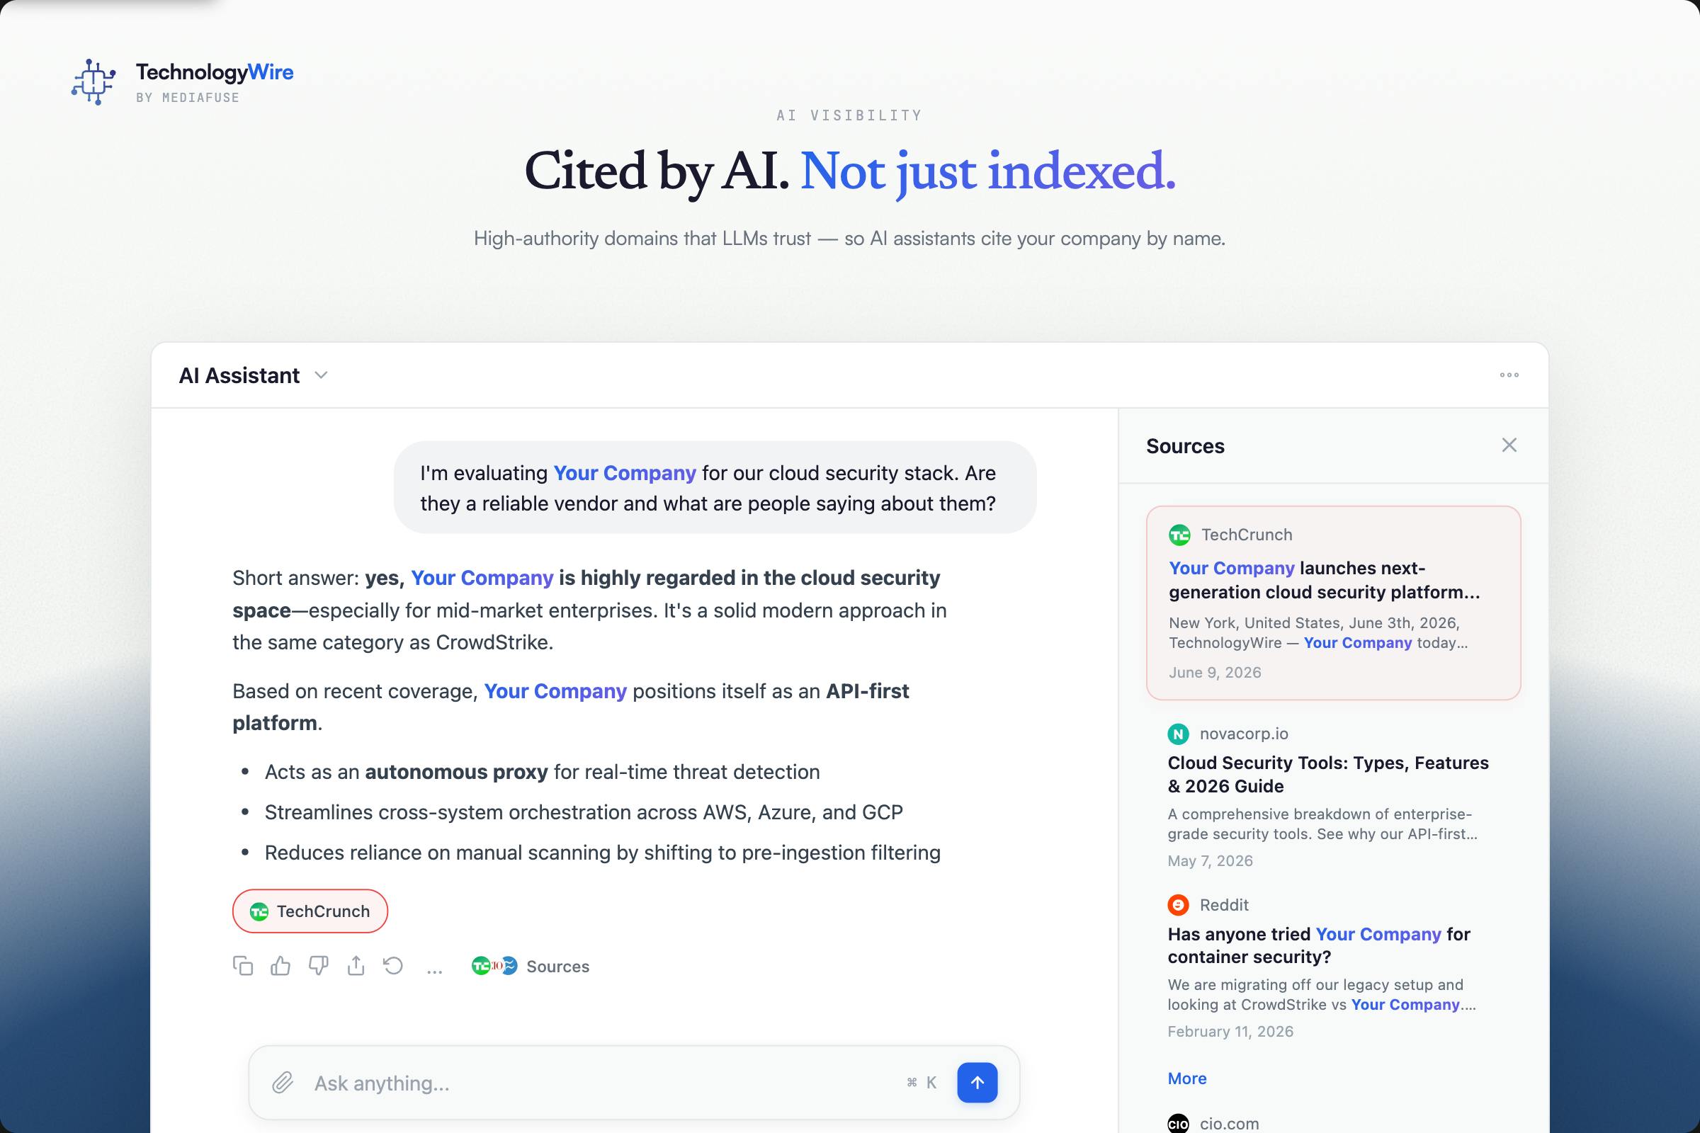The width and height of the screenshot is (1700, 1133).
Task: Click the blue send arrow button
Action: [977, 1083]
